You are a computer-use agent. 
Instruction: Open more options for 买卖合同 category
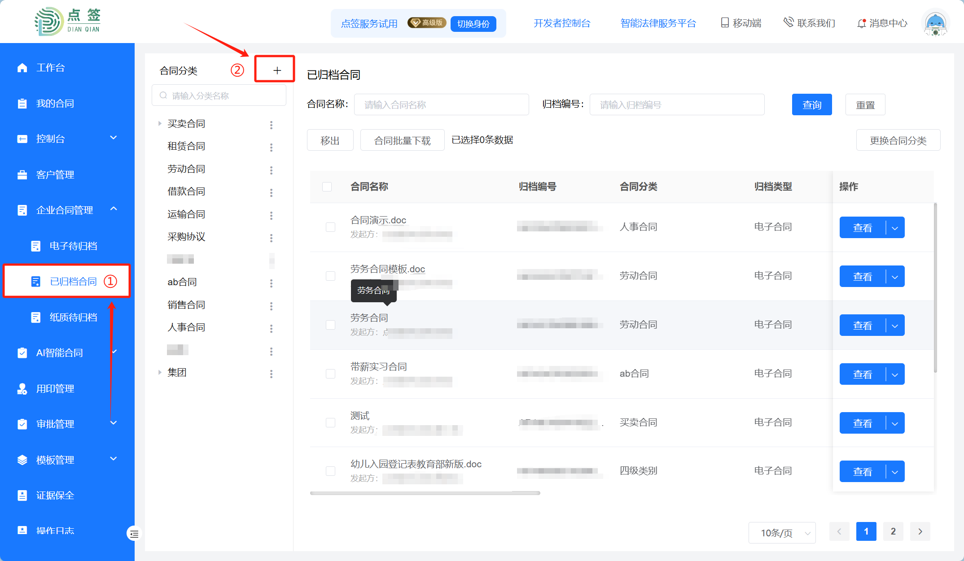tap(271, 125)
